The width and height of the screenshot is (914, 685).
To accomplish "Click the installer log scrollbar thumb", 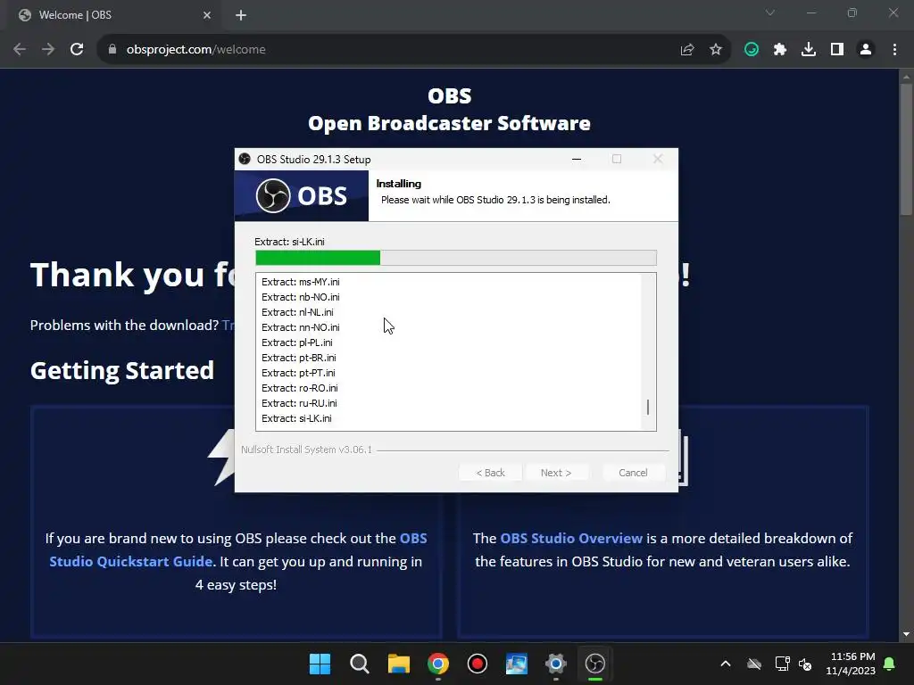I will click(x=648, y=407).
